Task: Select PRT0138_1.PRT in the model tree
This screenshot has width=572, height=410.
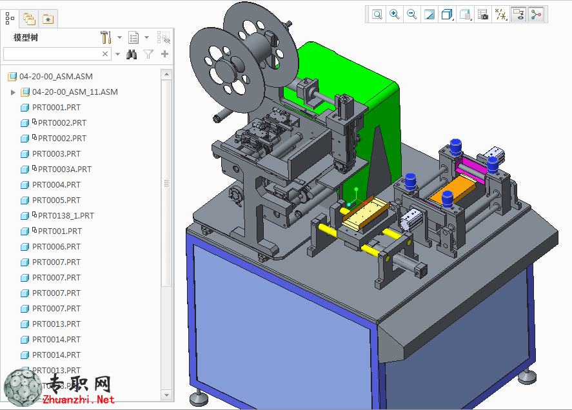Action: [66, 215]
